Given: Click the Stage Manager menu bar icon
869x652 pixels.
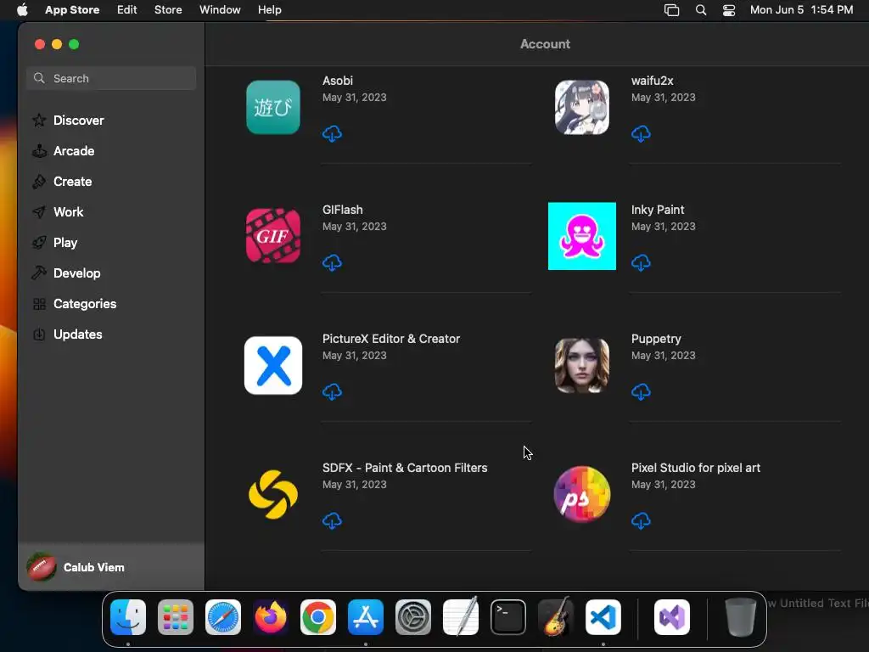Looking at the screenshot, I should click(672, 9).
